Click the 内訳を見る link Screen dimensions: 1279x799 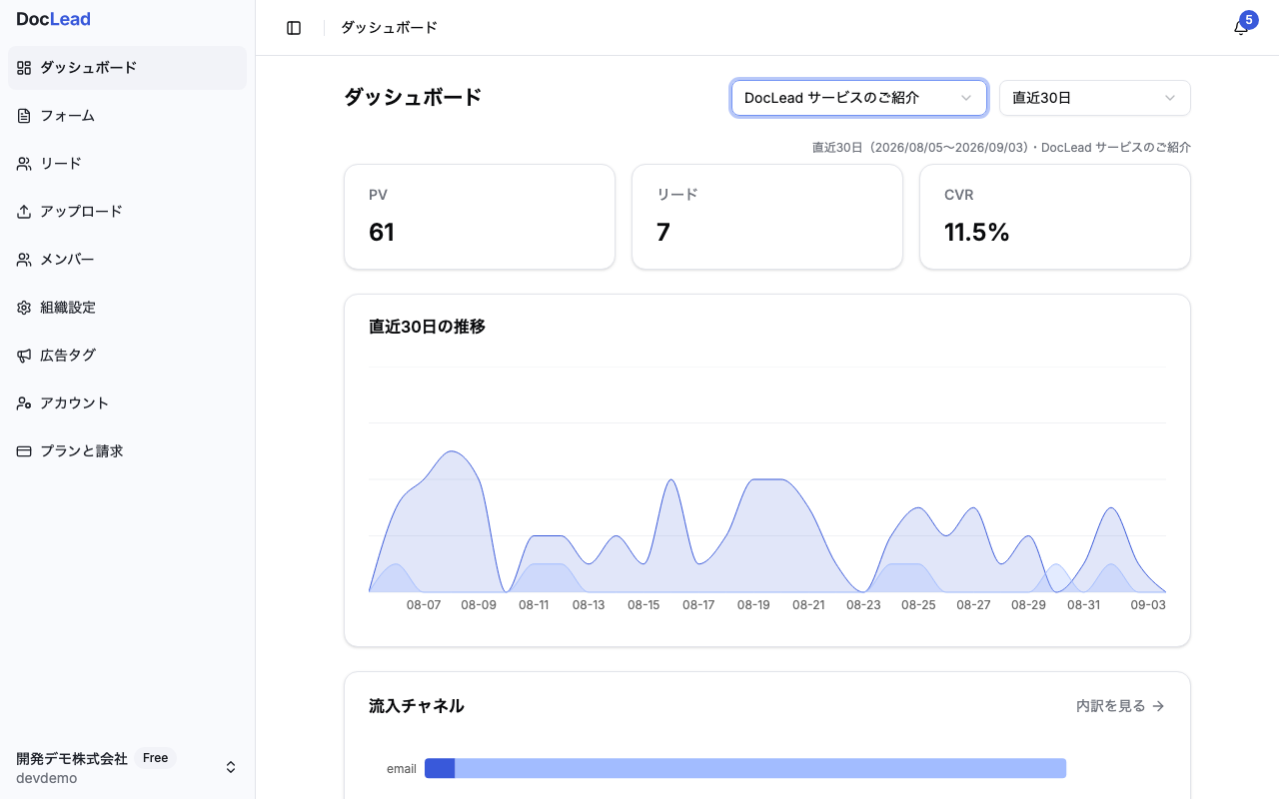(x=1120, y=706)
